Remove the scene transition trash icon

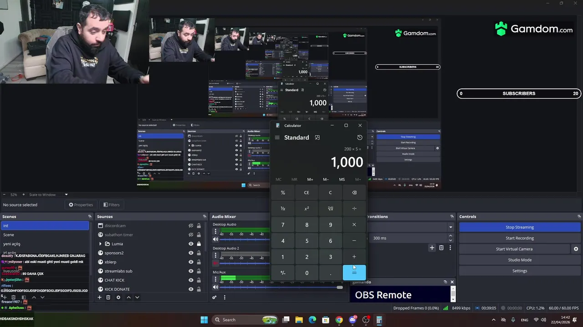[x=441, y=248]
